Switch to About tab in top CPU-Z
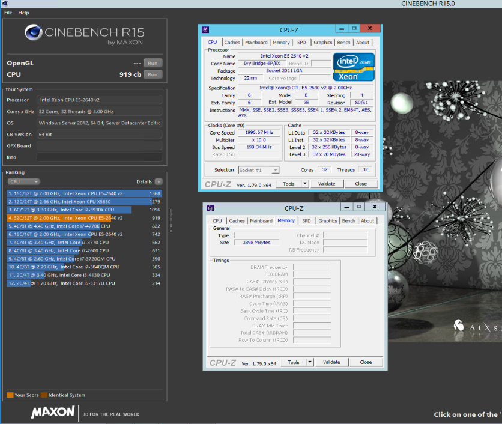 (363, 42)
